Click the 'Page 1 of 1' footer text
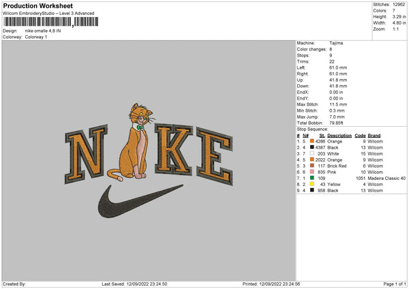 click(395, 284)
